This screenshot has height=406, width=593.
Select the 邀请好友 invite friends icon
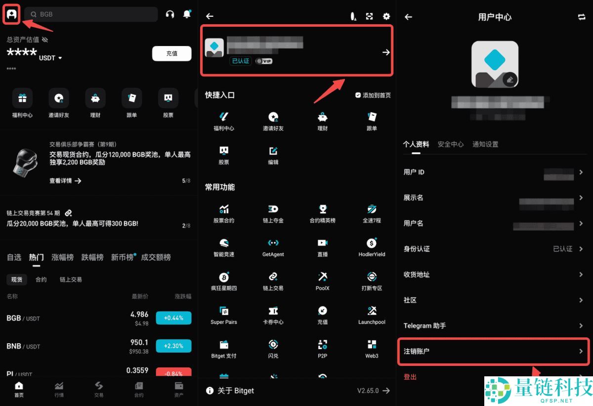point(273,120)
